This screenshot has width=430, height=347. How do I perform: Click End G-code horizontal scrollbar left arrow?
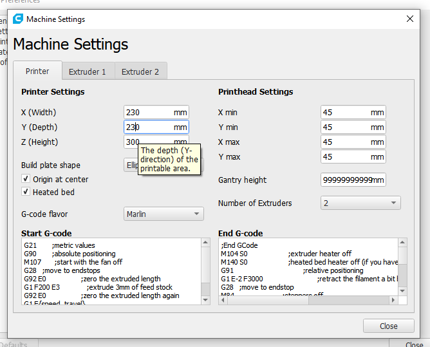click(x=223, y=300)
